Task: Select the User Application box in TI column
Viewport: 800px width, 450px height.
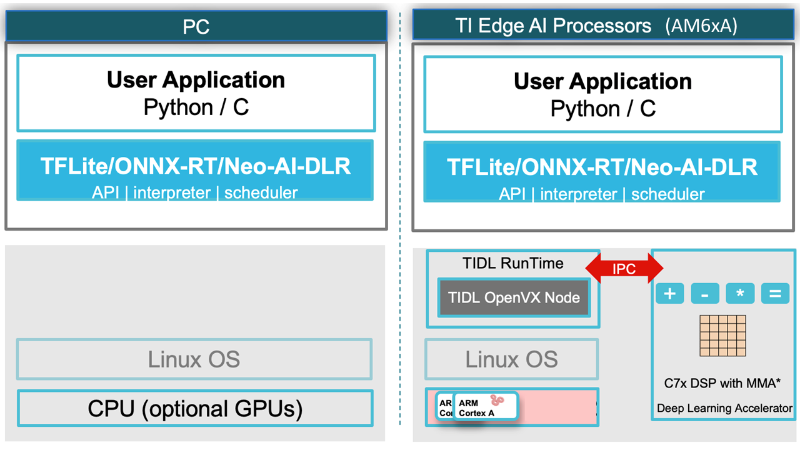Action: pos(603,94)
